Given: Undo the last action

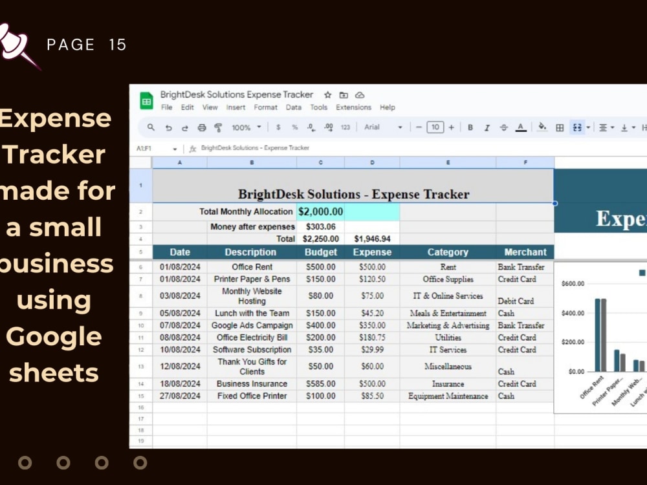Looking at the screenshot, I should (x=168, y=128).
